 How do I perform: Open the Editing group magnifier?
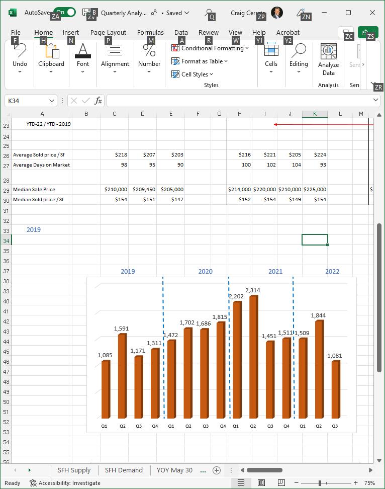click(299, 50)
